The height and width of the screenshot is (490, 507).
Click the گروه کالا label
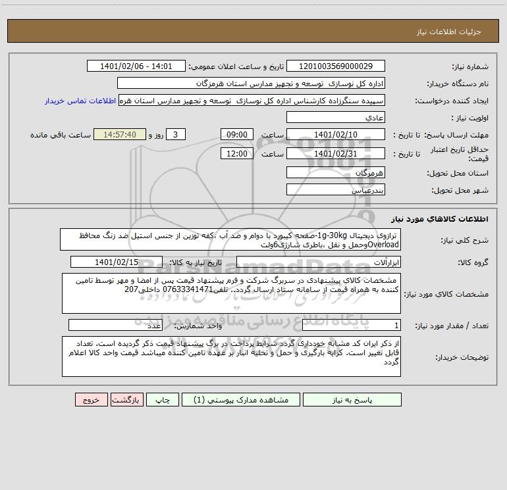tap(473, 262)
